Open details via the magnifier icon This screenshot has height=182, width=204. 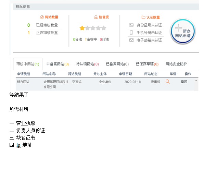tap(168, 82)
